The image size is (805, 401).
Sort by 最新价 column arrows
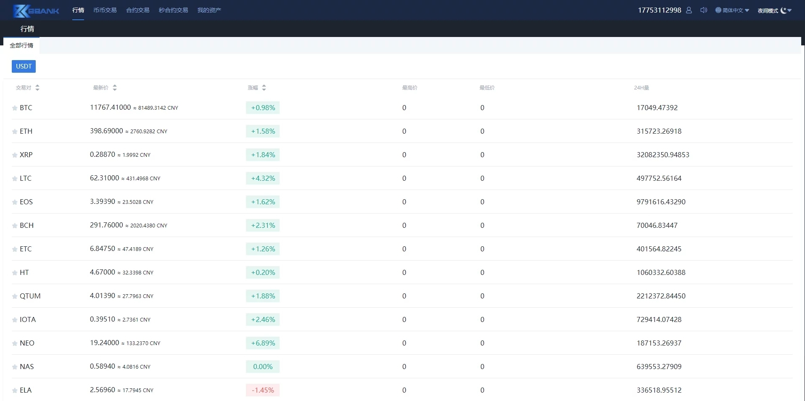pyautogui.click(x=115, y=88)
